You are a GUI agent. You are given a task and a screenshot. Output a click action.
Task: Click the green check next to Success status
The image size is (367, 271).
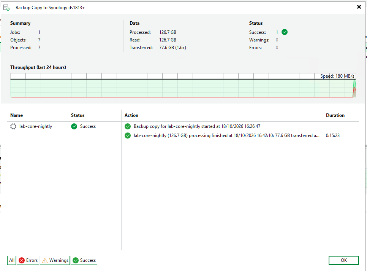pyautogui.click(x=74, y=126)
